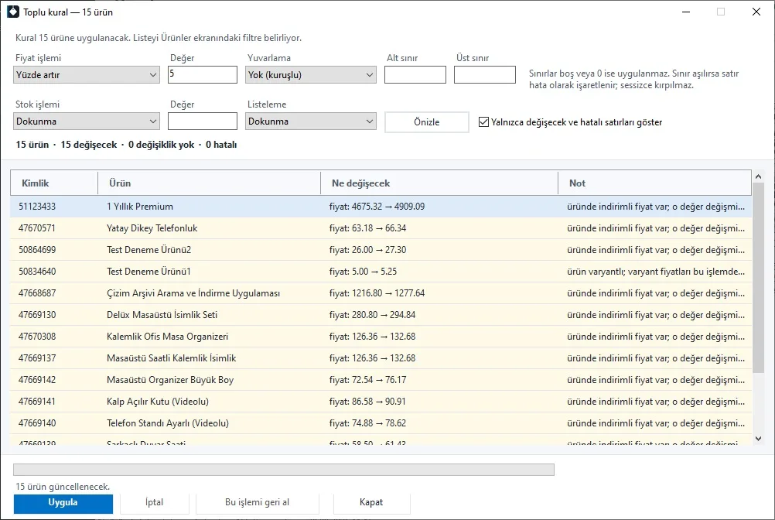
Task: Click the progress bar above the status text
Action: [x=284, y=470]
